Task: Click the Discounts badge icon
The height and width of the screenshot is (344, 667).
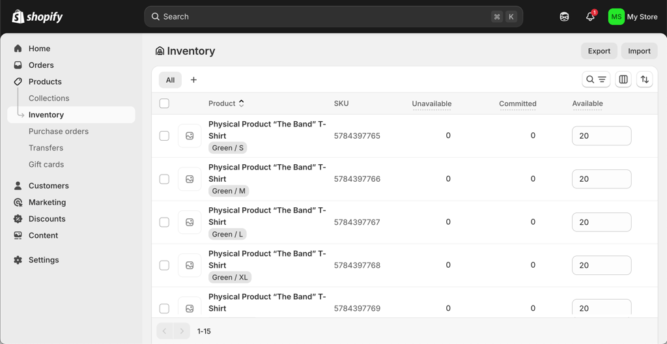Action: pos(18,219)
